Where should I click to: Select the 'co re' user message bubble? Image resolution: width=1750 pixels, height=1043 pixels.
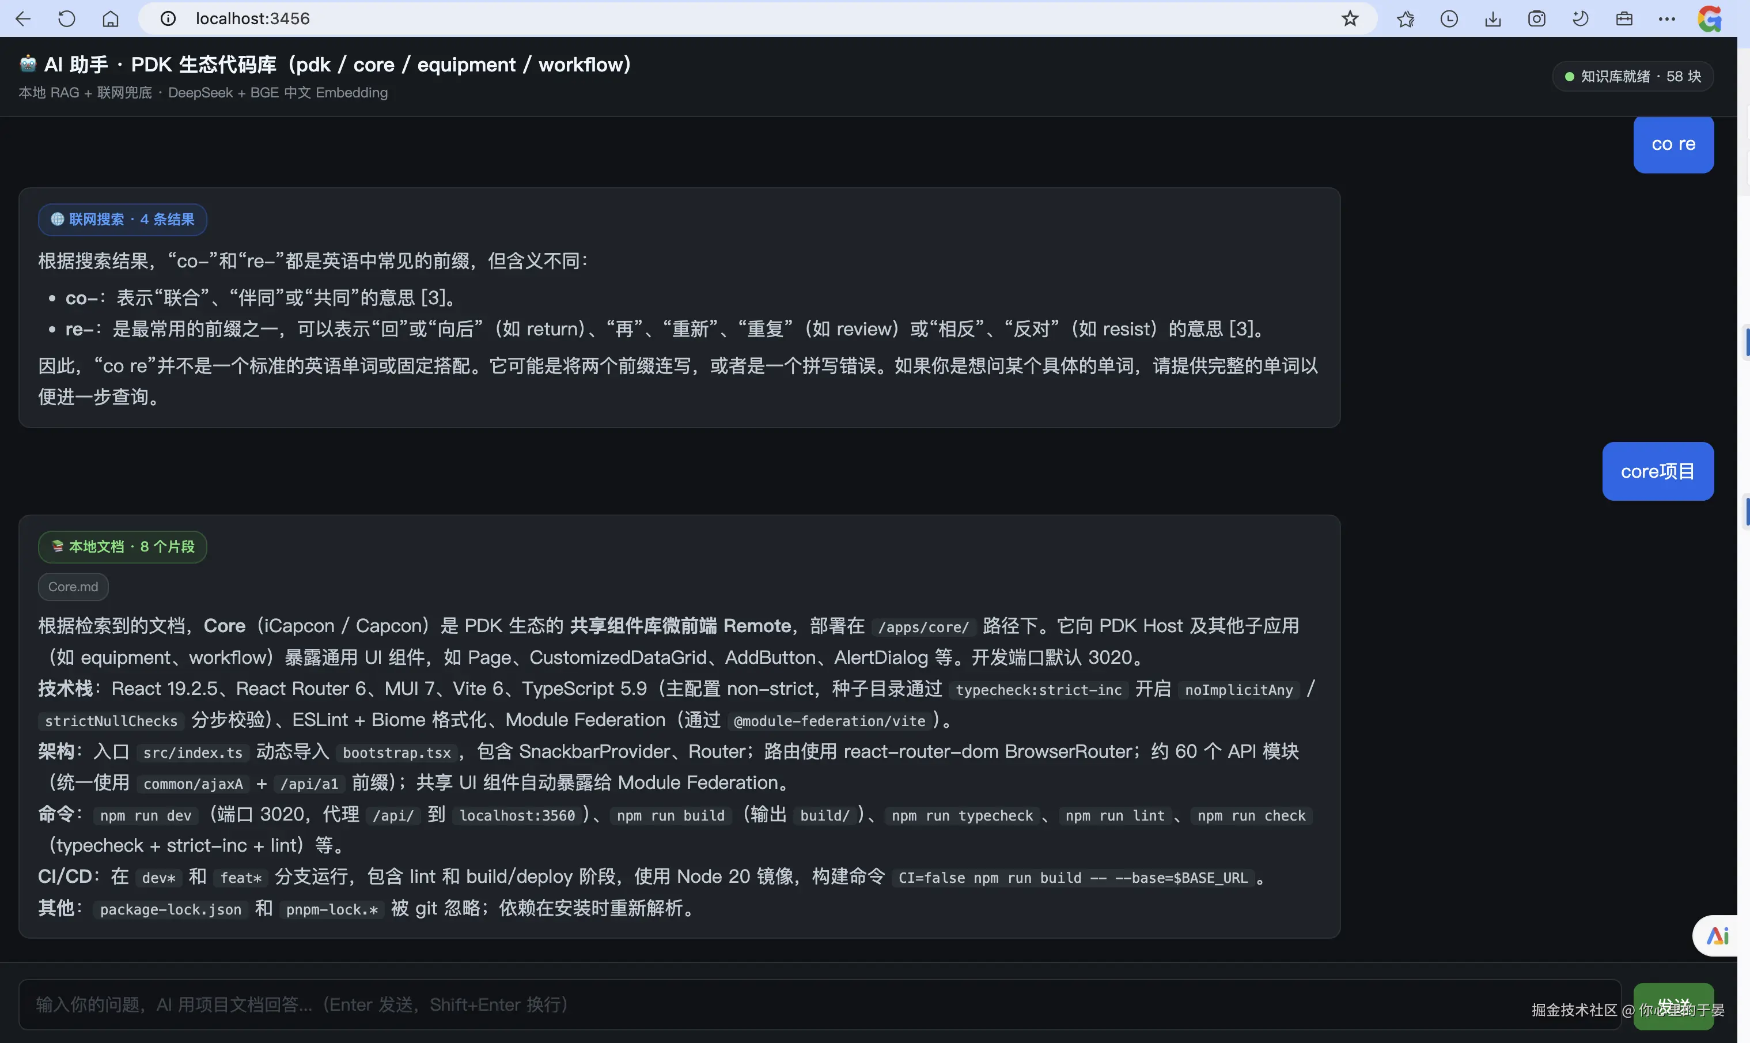(1673, 144)
